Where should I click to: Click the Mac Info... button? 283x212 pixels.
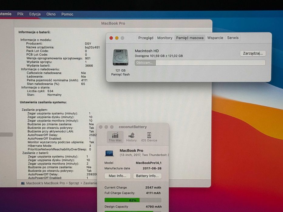(117, 176)
